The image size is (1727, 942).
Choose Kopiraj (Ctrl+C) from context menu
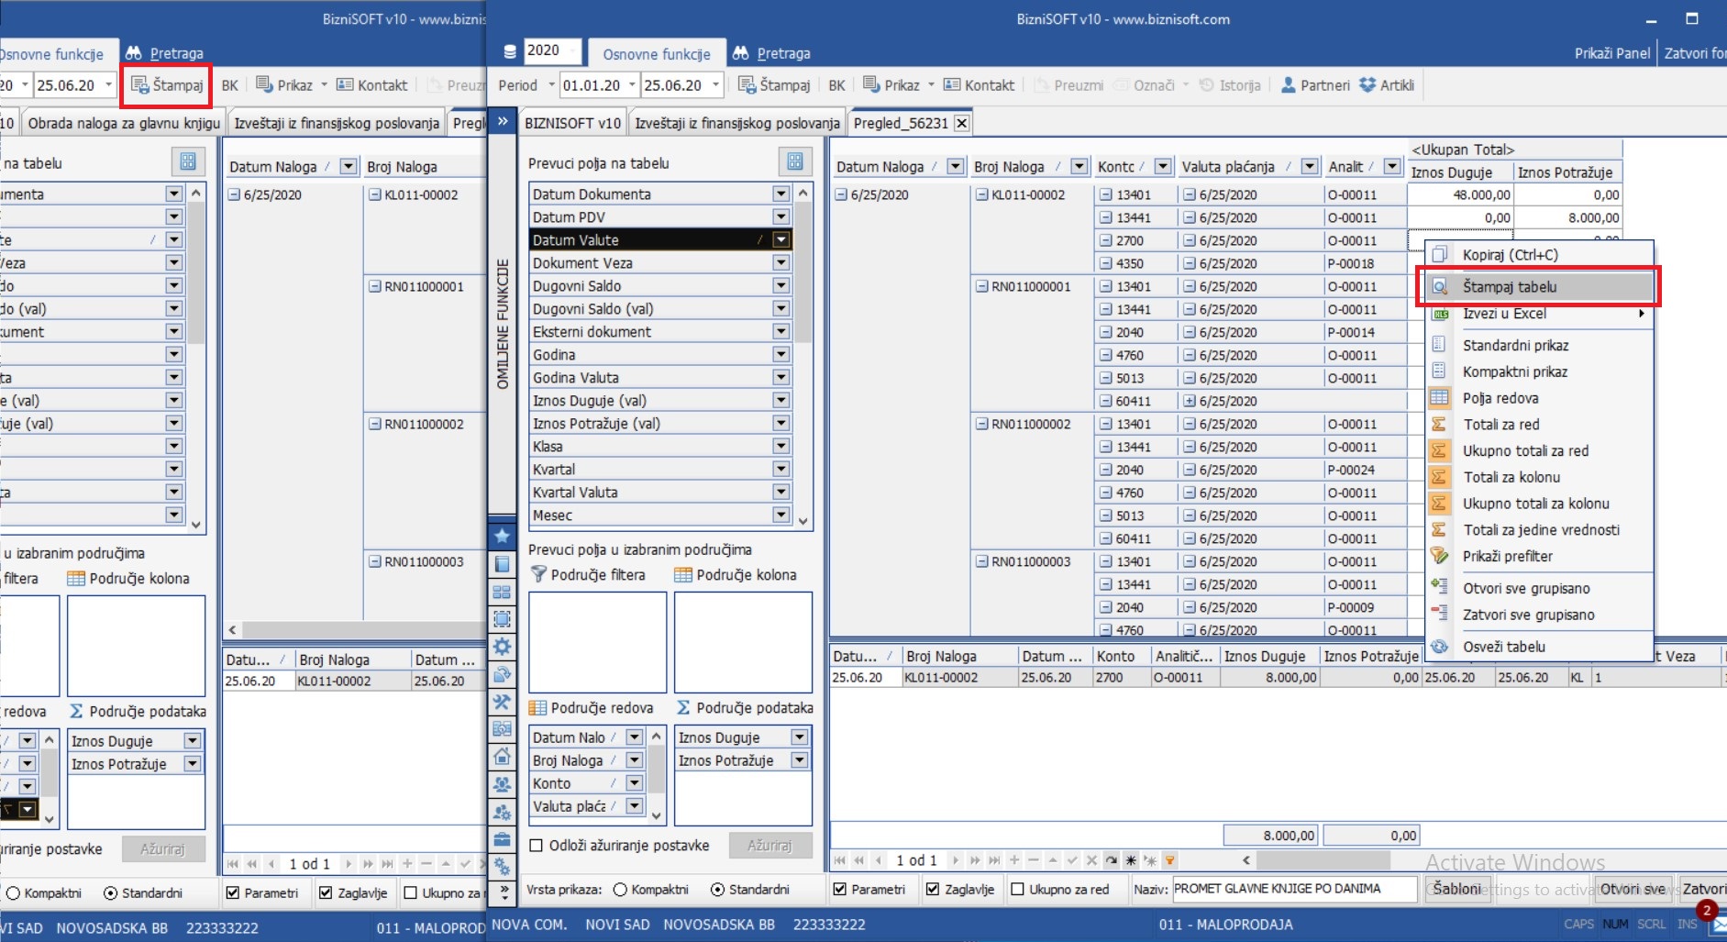[x=1539, y=255]
